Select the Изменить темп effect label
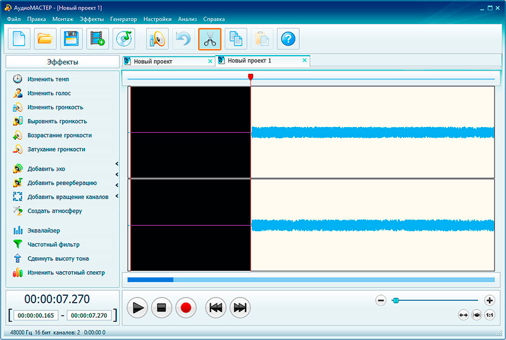 tap(48, 79)
